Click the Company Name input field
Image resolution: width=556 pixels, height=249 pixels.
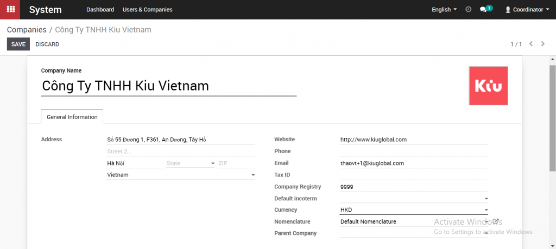[169, 86]
